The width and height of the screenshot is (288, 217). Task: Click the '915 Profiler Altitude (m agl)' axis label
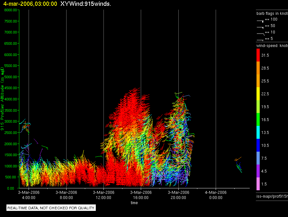click(x=2, y=99)
